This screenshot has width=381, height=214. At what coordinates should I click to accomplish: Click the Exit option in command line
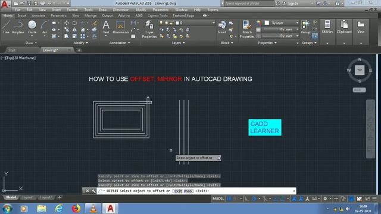(x=178, y=191)
